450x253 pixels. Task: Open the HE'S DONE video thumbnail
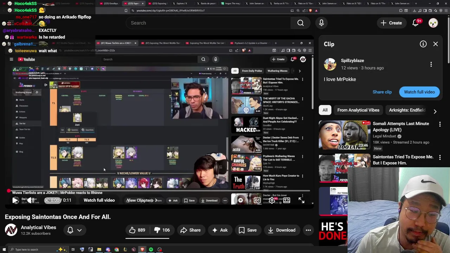coord(333,232)
